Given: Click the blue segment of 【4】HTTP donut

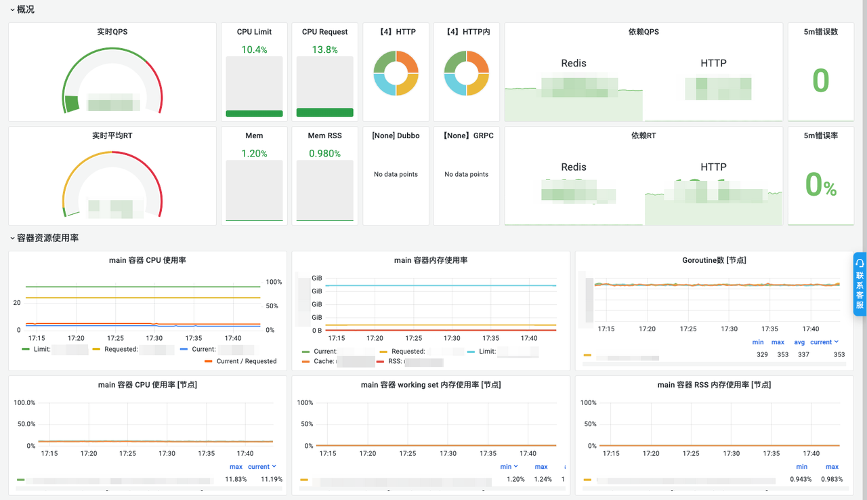Looking at the screenshot, I should point(384,85).
